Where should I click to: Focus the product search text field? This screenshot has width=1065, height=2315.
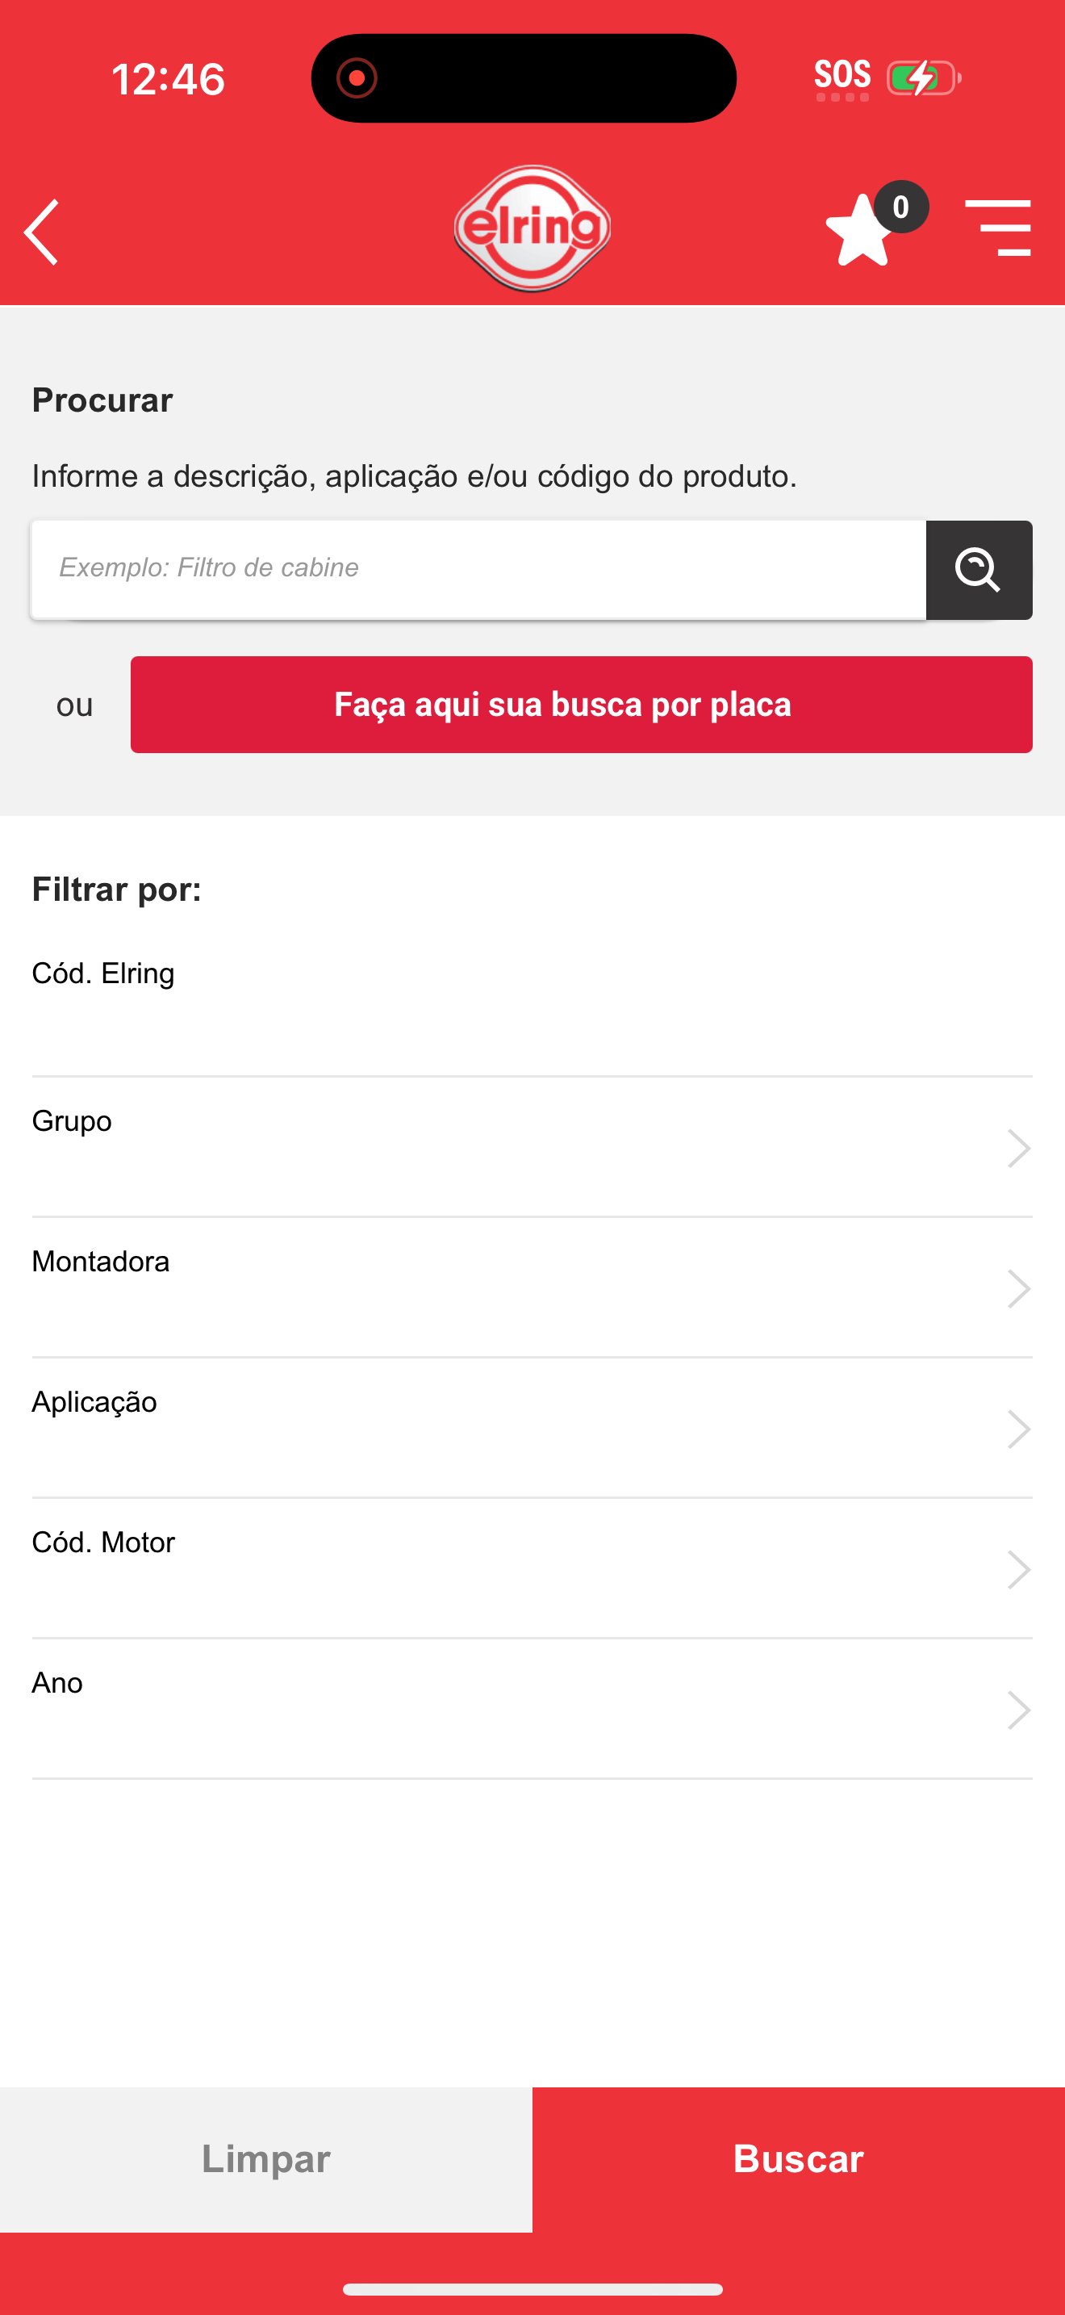[478, 570]
